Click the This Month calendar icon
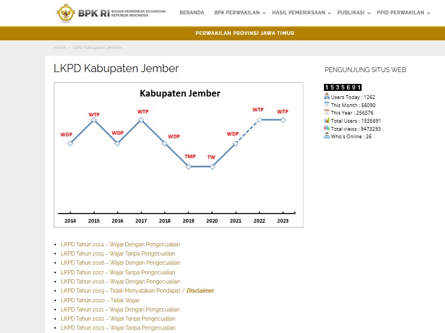Viewport: 445px width, 333px height. click(x=327, y=104)
